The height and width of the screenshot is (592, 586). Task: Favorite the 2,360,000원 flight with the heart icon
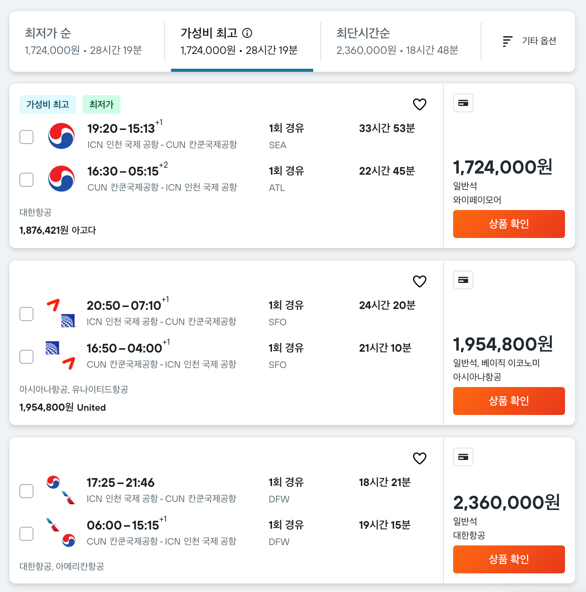(420, 459)
